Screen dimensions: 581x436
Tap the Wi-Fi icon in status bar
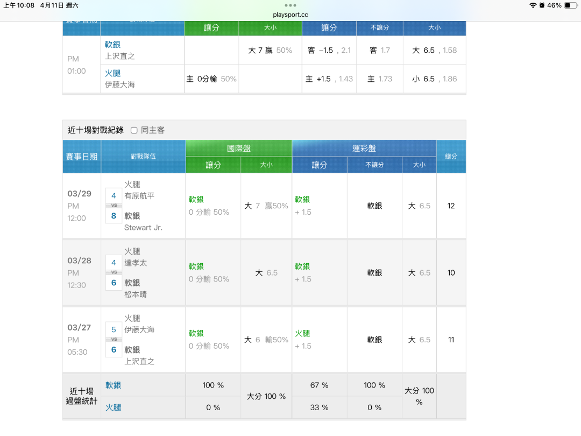coord(533,5)
